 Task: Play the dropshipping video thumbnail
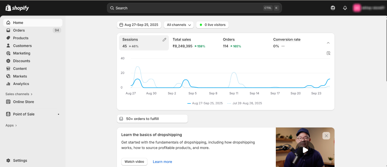(305, 150)
